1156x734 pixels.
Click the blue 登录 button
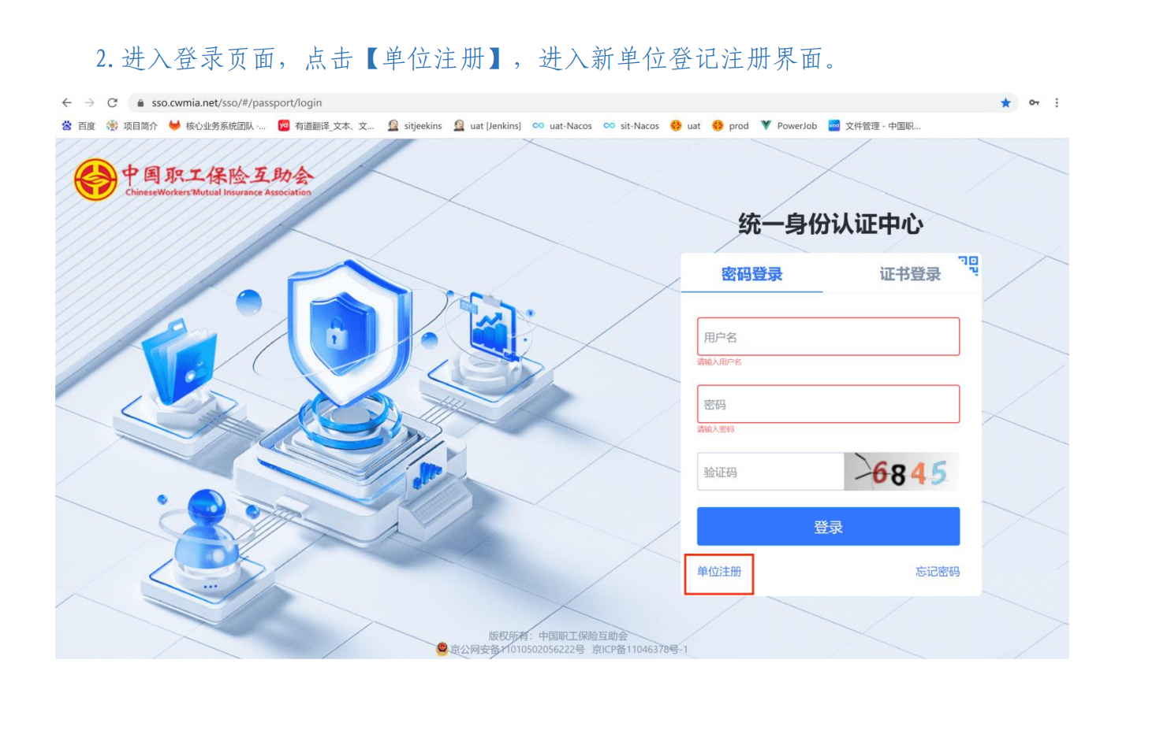tap(828, 527)
